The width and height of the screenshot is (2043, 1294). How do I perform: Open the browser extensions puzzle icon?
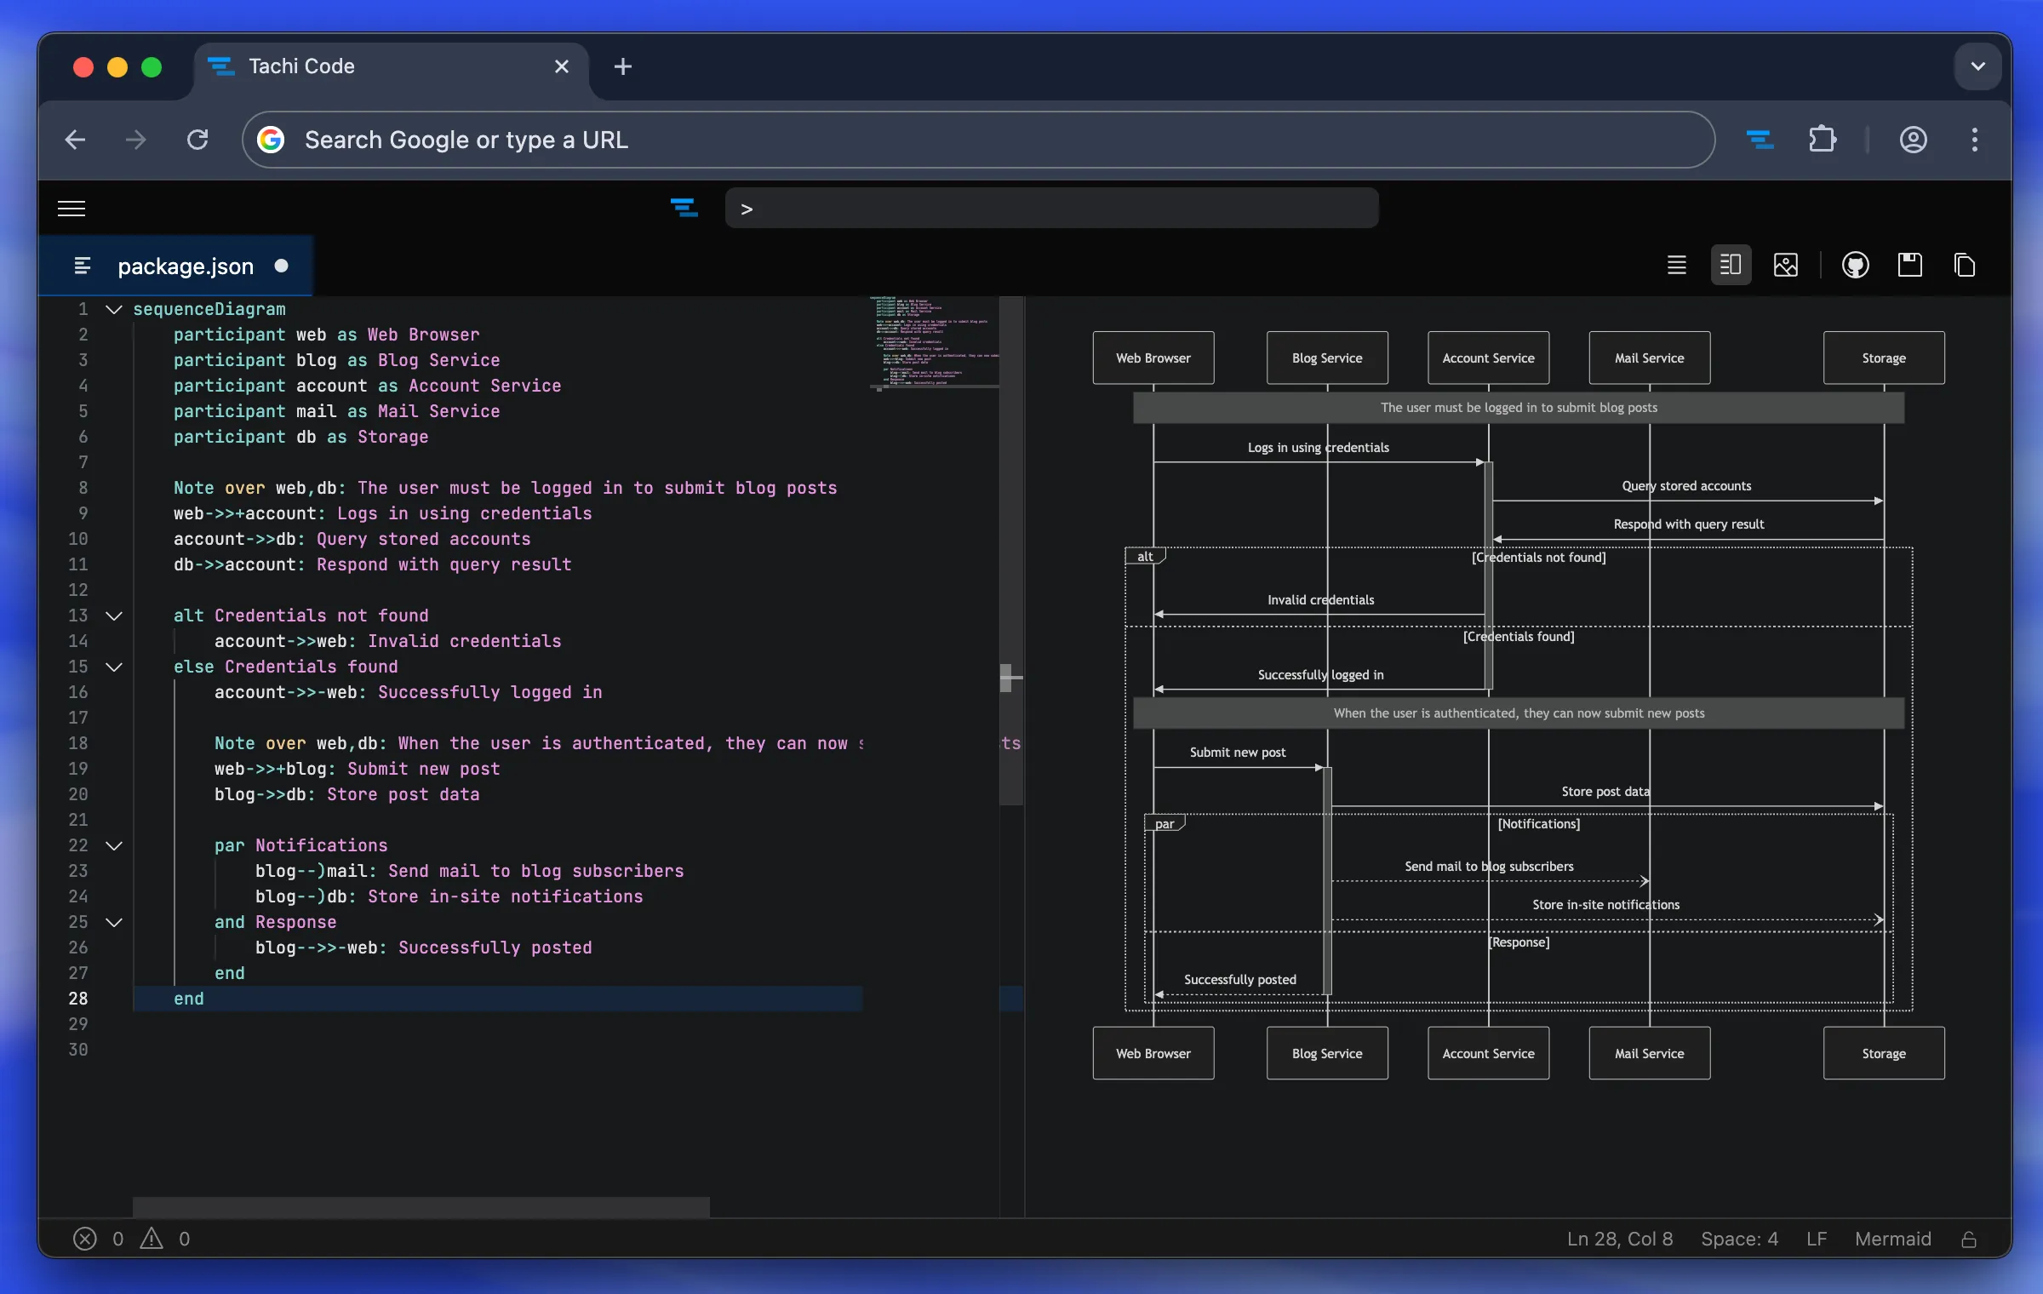pyautogui.click(x=1823, y=140)
